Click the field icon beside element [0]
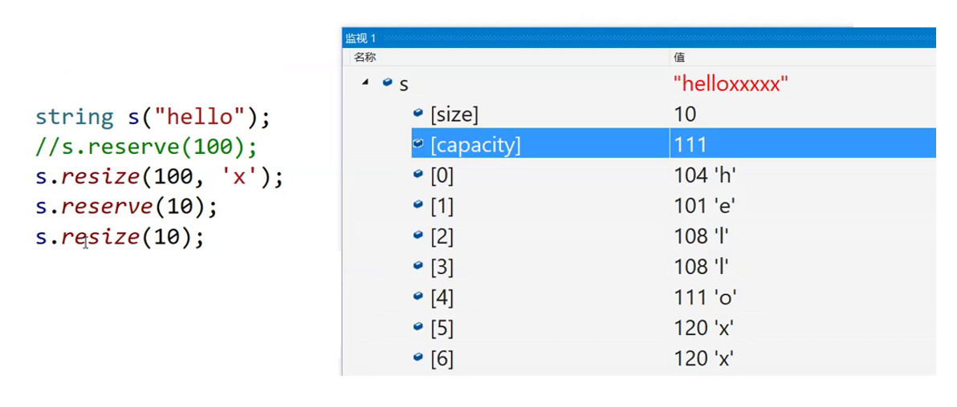Viewport: 957px width, 407px height. click(418, 174)
